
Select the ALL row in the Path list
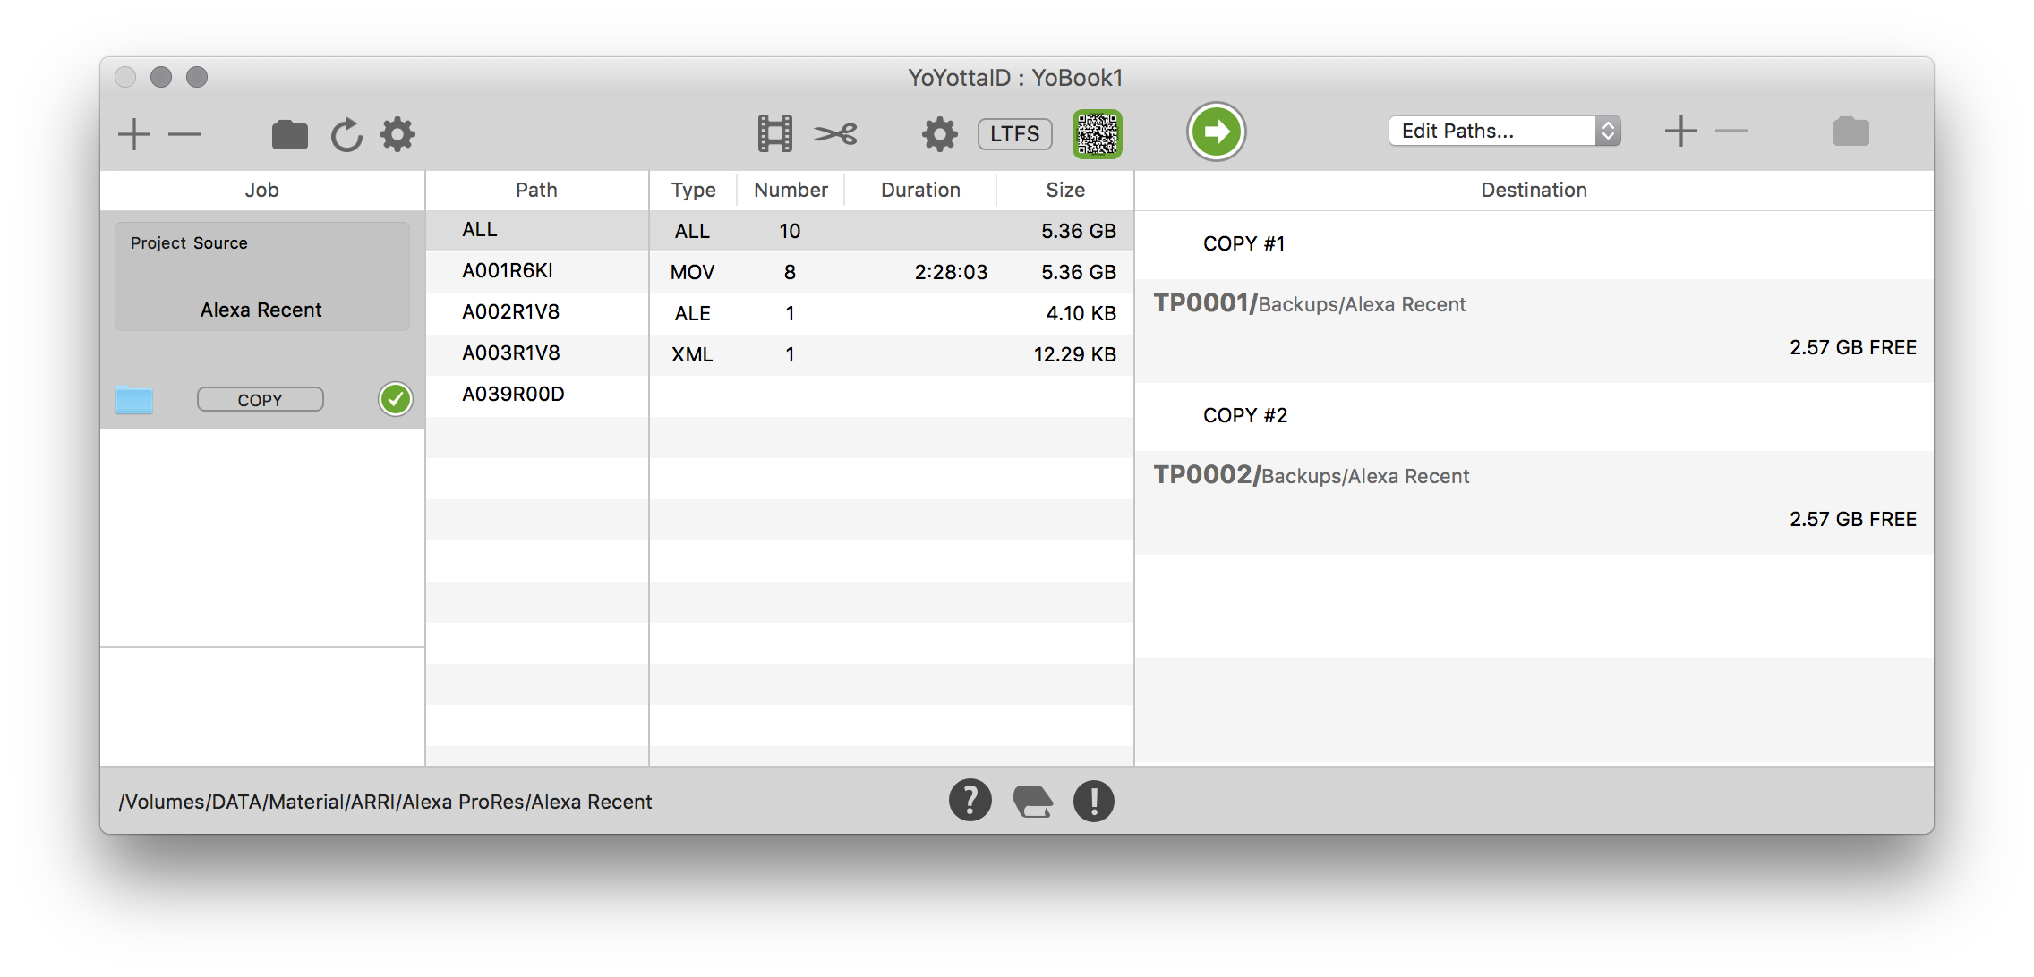(x=536, y=230)
